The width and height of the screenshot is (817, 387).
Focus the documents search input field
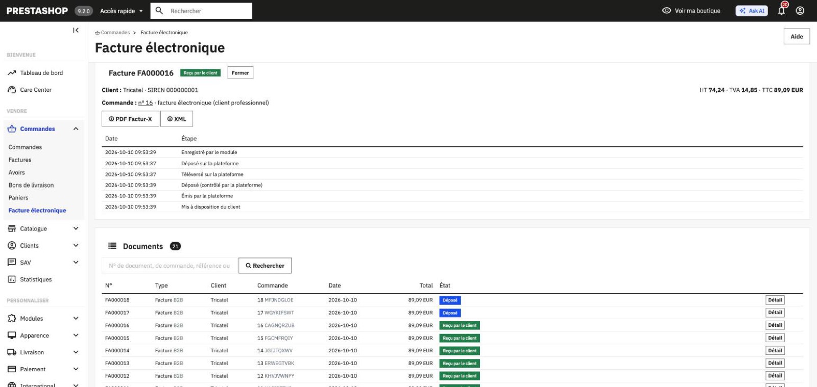click(170, 266)
